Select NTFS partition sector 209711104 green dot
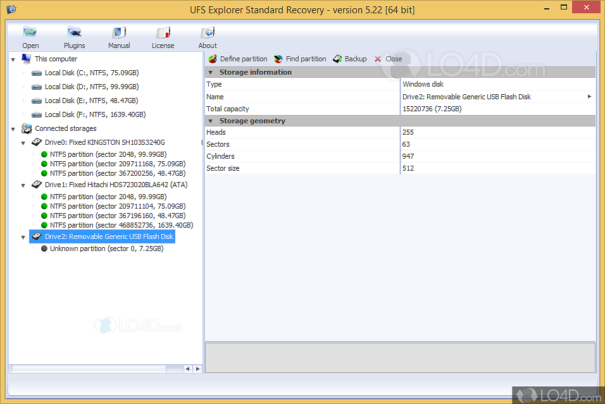This screenshot has width=605, height=404. pos(44,206)
